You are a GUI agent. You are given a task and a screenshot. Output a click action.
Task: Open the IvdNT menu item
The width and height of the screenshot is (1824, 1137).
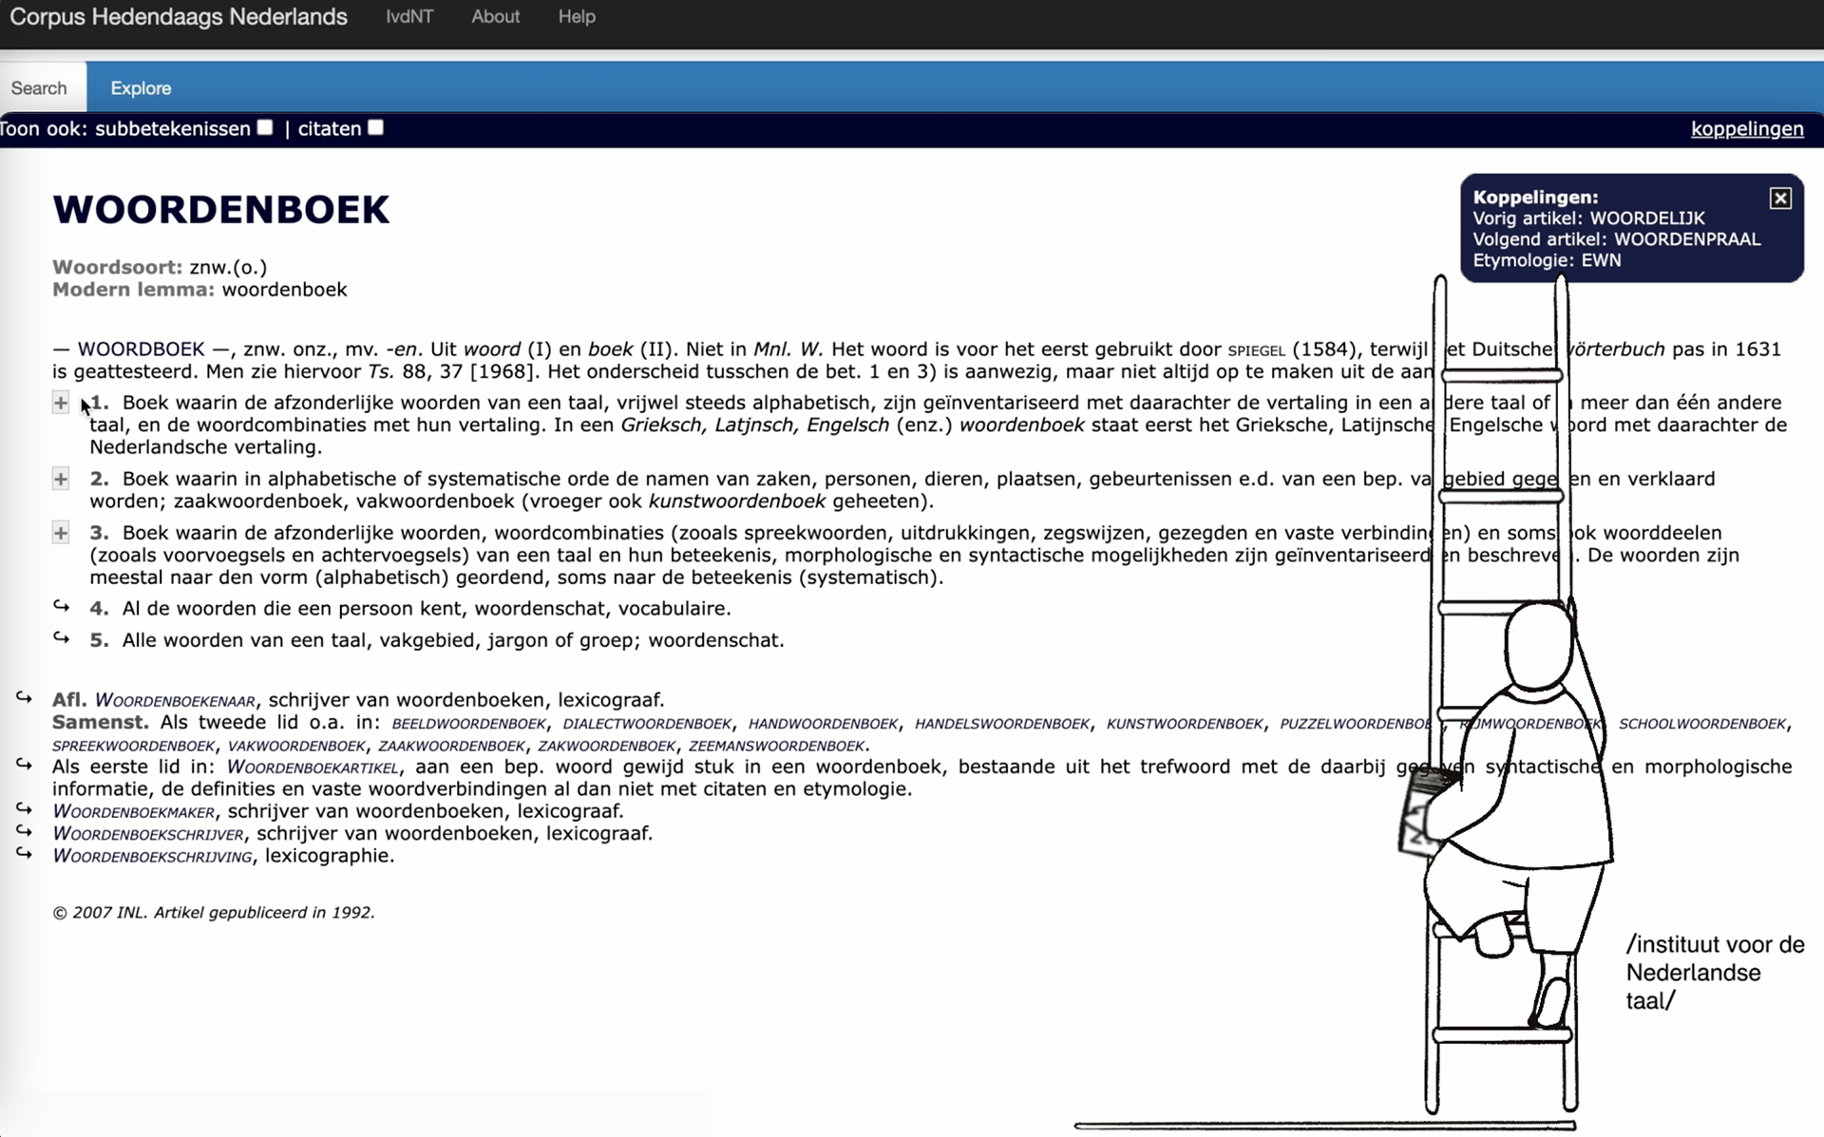point(409,16)
